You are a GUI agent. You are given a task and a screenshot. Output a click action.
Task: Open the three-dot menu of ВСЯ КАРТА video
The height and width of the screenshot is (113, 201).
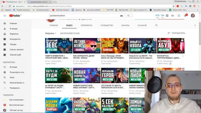pos(183,56)
